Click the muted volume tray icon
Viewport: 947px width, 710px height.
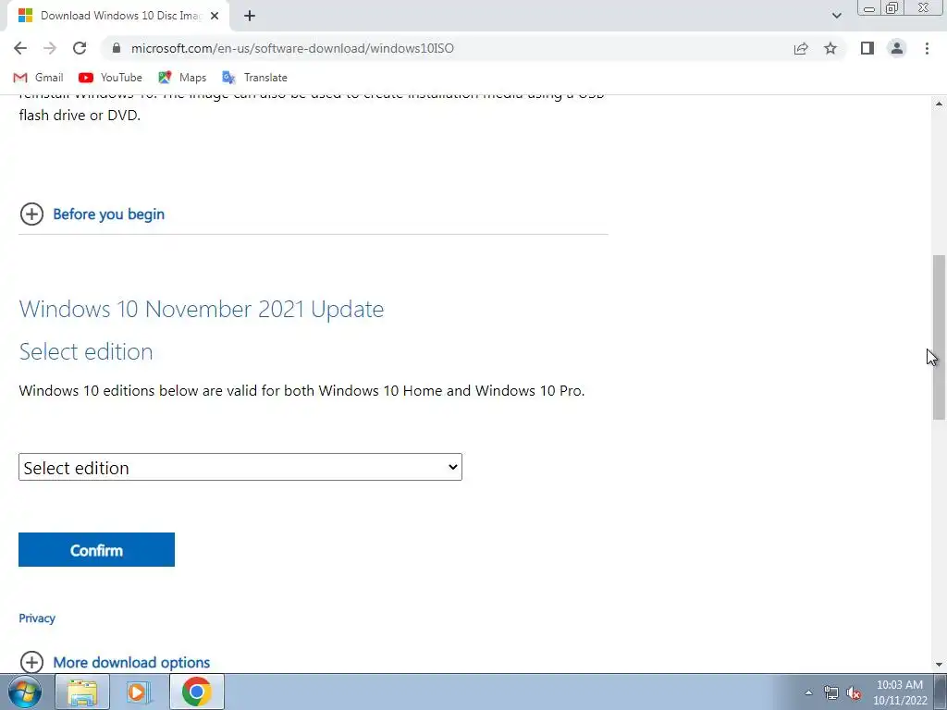854,692
